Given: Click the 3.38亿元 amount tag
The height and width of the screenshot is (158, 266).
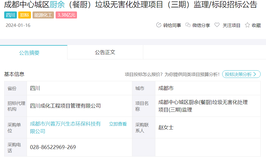Looking at the screenshot, I should [x=66, y=15].
